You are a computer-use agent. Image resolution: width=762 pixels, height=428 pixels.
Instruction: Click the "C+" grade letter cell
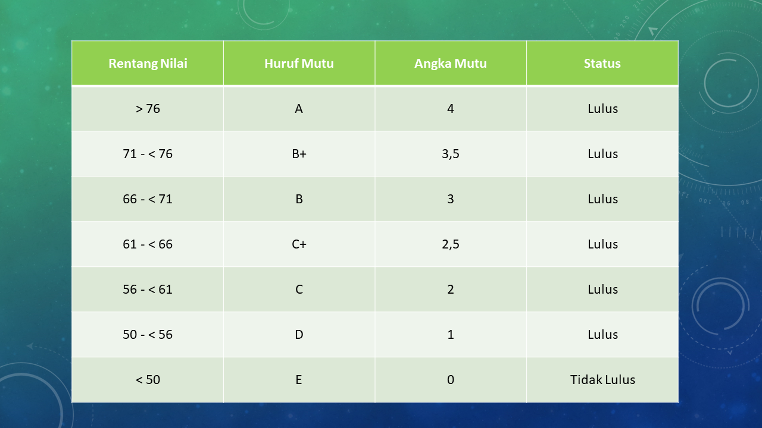point(299,244)
